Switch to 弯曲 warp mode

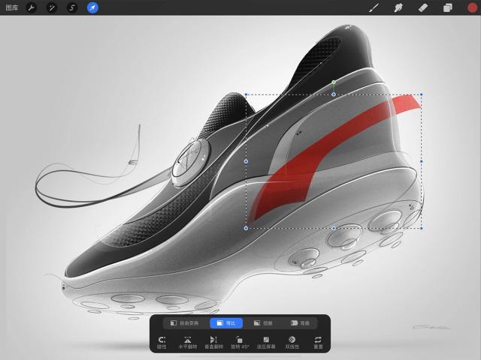301,323
